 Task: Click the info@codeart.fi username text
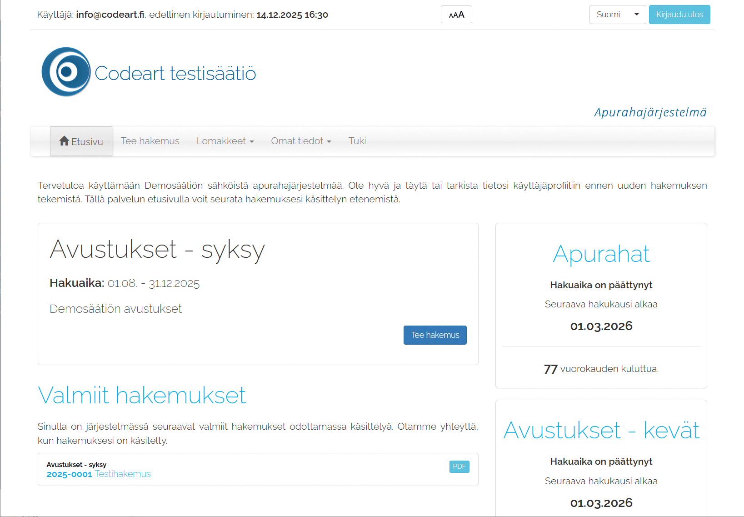point(110,15)
